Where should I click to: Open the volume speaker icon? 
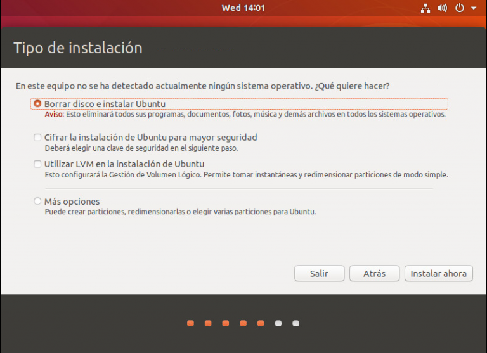pos(443,8)
